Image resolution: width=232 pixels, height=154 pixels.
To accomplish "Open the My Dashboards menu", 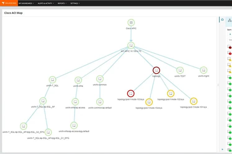I will 26,3.
